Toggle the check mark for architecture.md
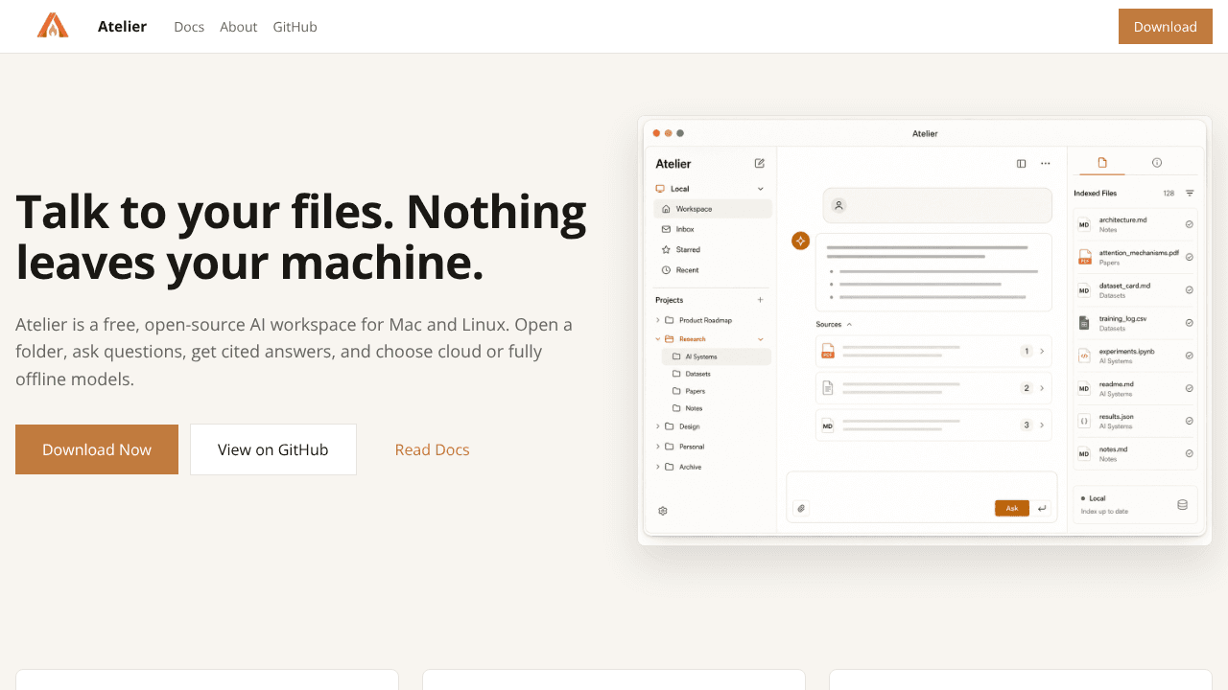Image resolution: width=1228 pixels, height=690 pixels. pyautogui.click(x=1190, y=224)
